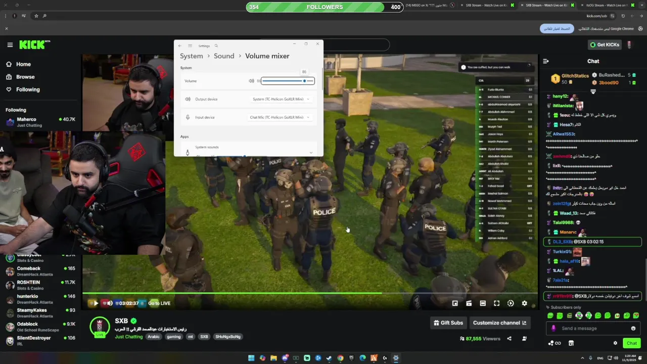647x364 pixels.
Task: Open the chat shop storefront icon
Action: pyautogui.click(x=571, y=343)
